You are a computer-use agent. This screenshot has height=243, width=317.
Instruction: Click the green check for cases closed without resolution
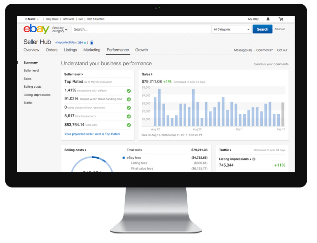point(129,108)
